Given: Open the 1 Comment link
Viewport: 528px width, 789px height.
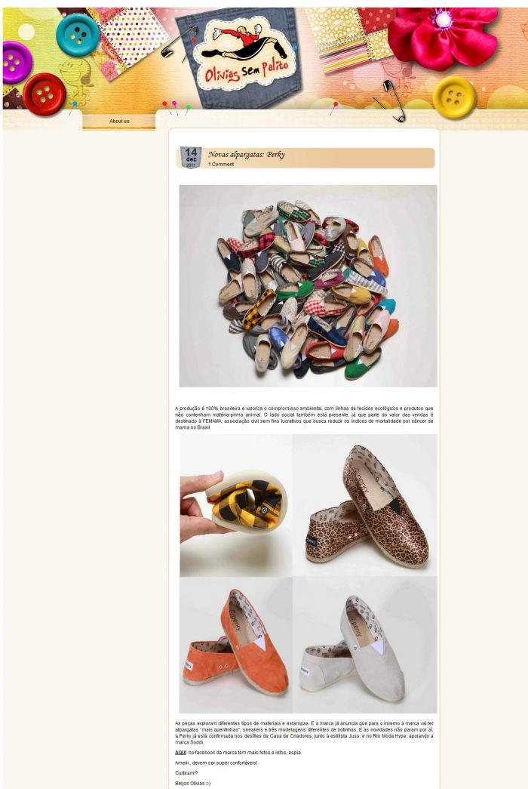Looking at the screenshot, I should tap(221, 164).
